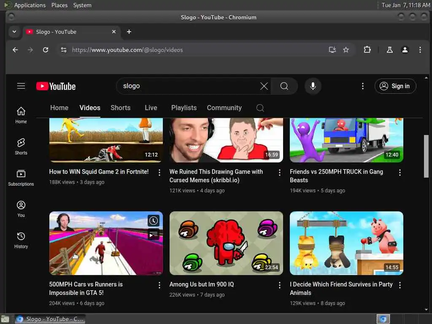Screen dimensions: 432x324
Task: Click the date and time clock
Action: click(405, 5)
